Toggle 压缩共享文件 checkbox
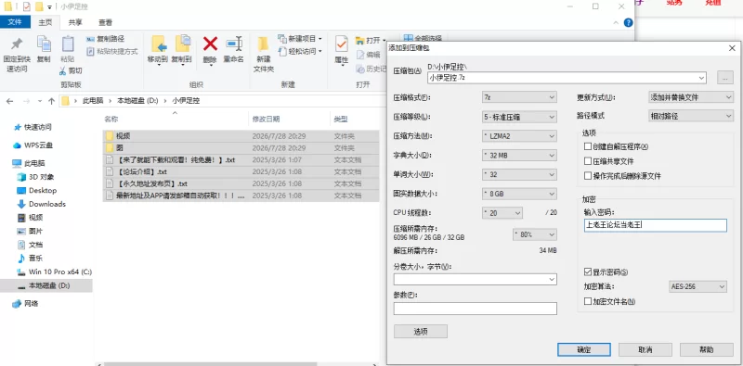The height and width of the screenshot is (366, 743). point(588,161)
